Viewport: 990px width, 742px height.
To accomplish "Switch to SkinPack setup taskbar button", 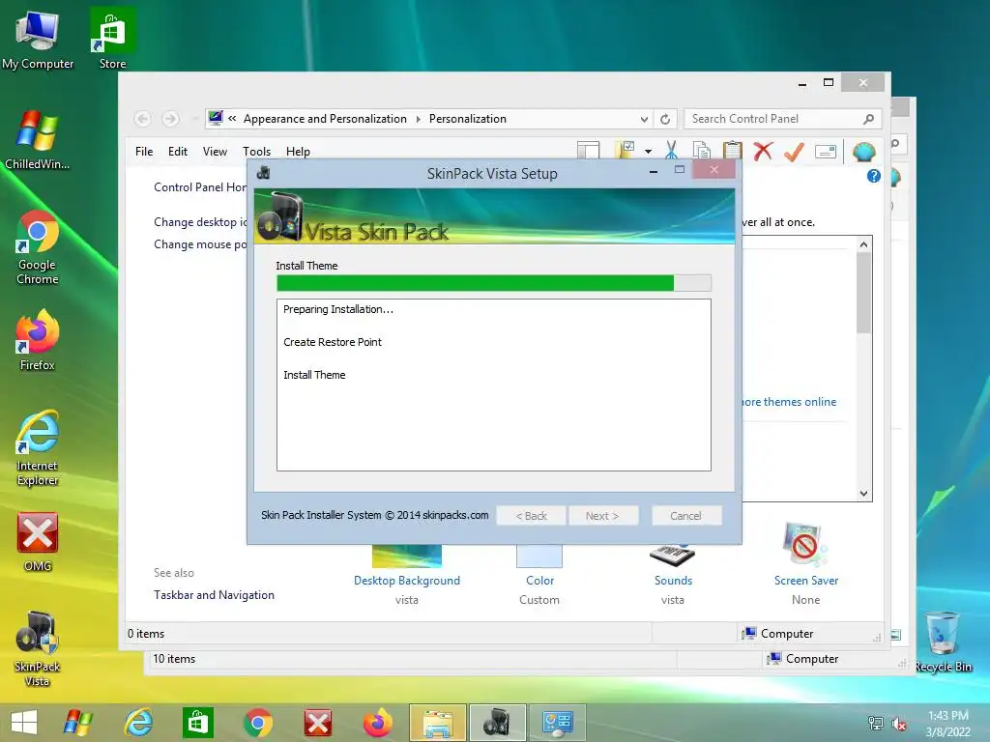I will click(x=498, y=723).
